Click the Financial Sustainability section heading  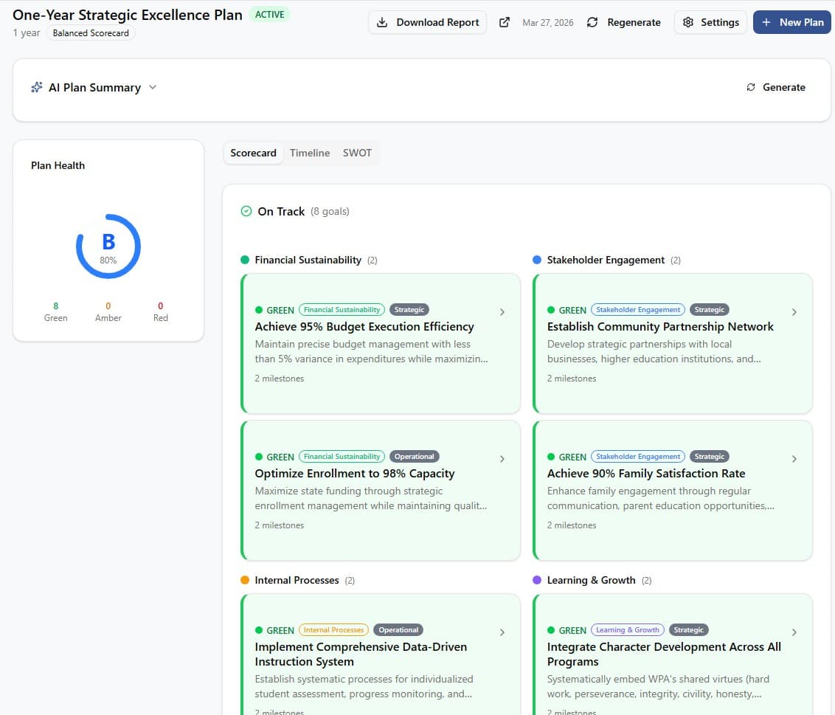308,260
